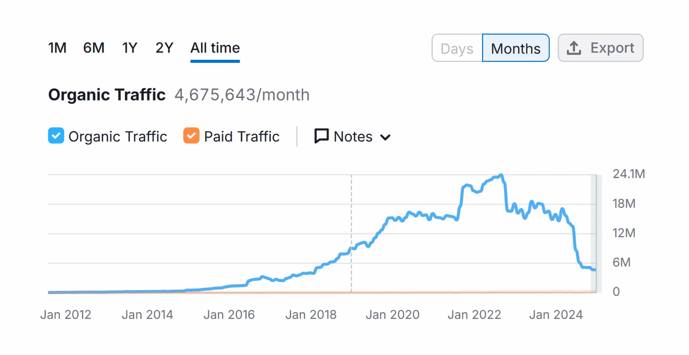Switch chart granularity to Months
The height and width of the screenshot is (355, 689).
516,48
